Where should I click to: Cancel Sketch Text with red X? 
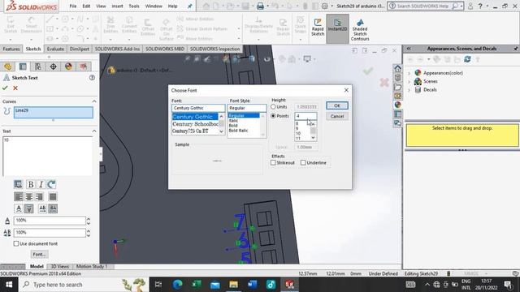coord(15,88)
